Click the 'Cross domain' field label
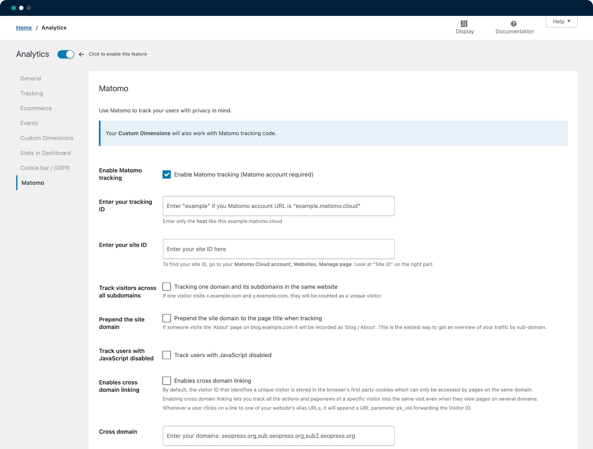Screen dimensions: 593x449 pyautogui.click(x=118, y=432)
